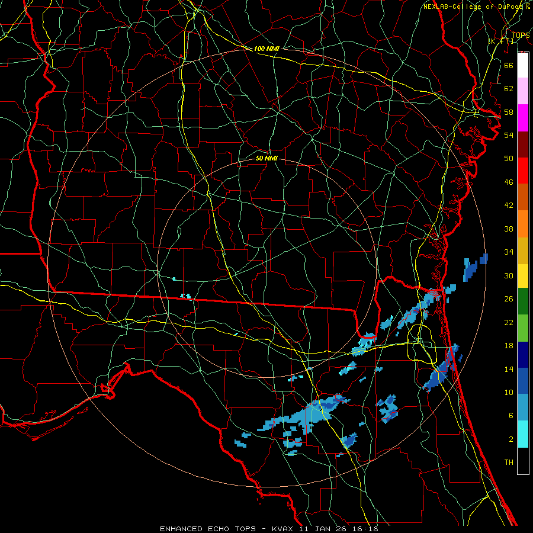Click the gold legend swatch
533x533 pixels.
[x=523, y=251]
